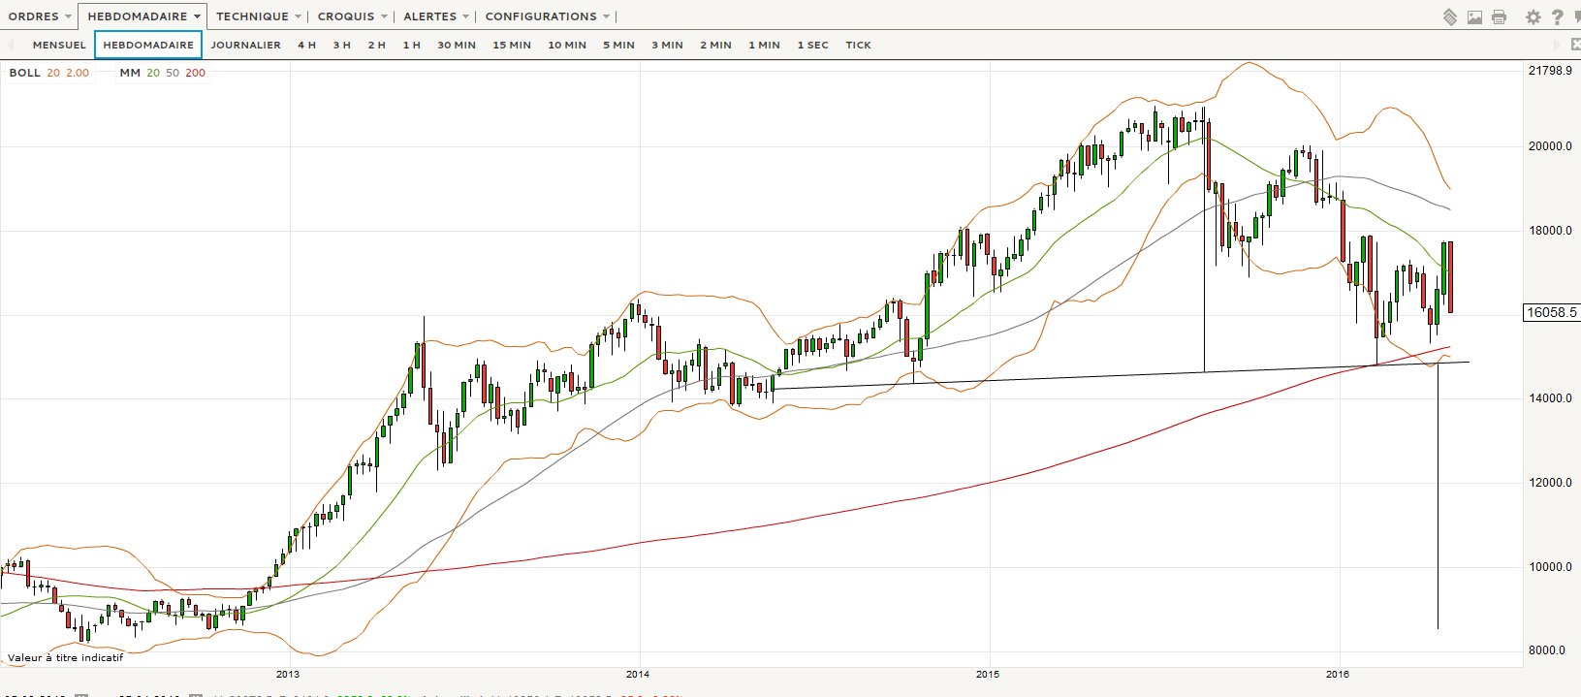Select the 15 MIN timeframe
1581x697 pixels.
(x=512, y=45)
